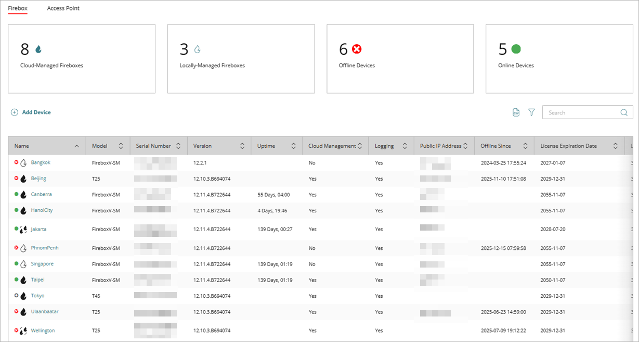Open the PhnomPenh device link
Screen dimensions: 639x342
tap(45, 248)
